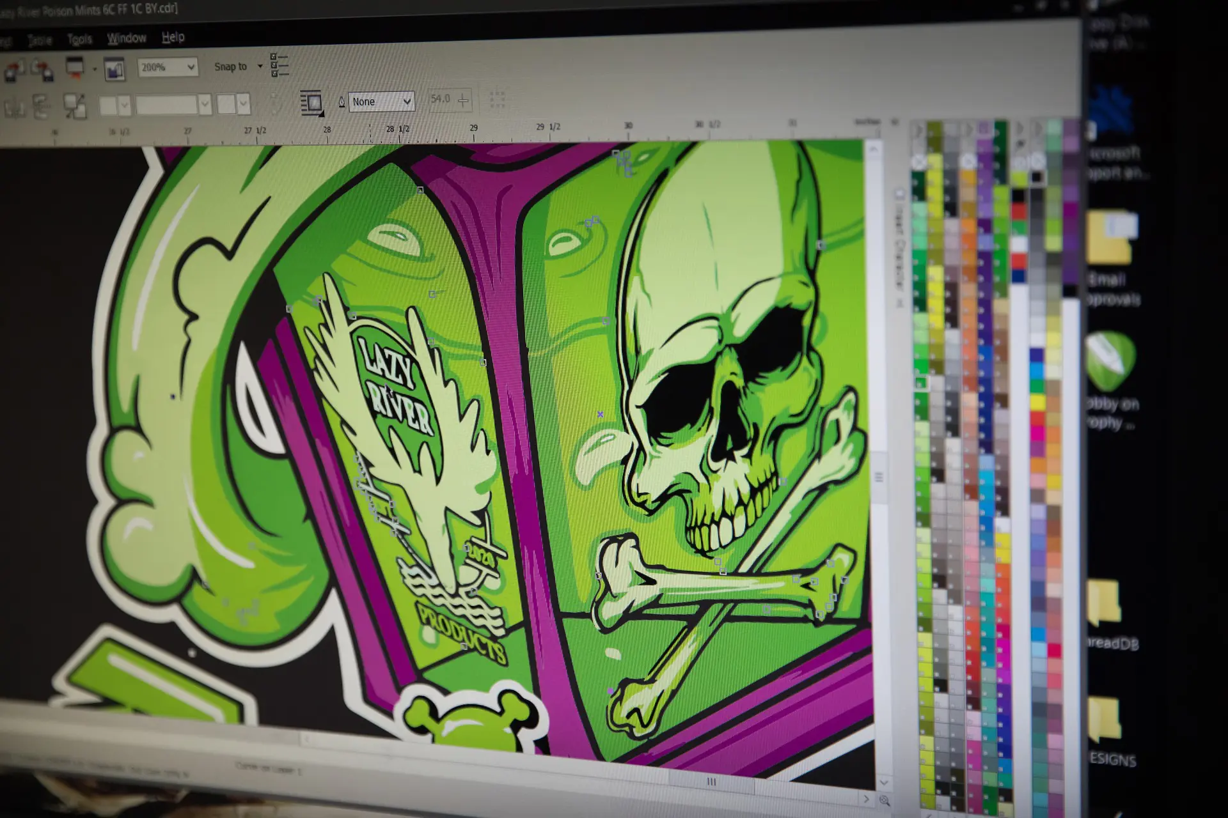Expand the 200% zoom level dropdown
This screenshot has height=818, width=1228.
191,67
